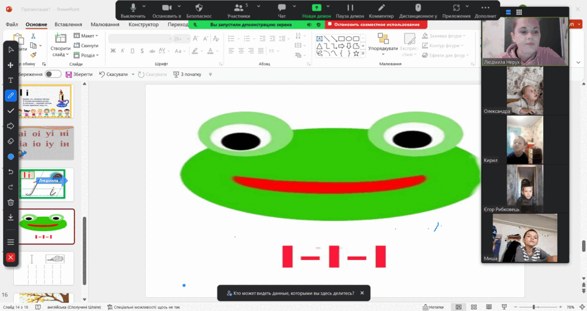Screen dimensions: 587x311
Task: Select the Zoom annotation mouse pointer tool
Action: click(x=11, y=50)
